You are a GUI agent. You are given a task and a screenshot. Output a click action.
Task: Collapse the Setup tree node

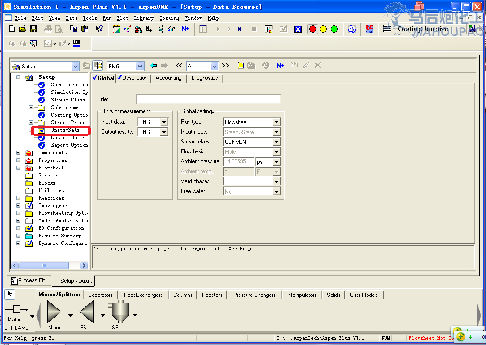click(x=18, y=77)
